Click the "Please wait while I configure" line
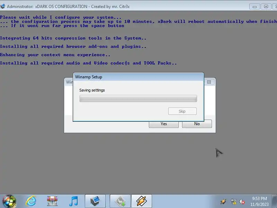 click(61, 17)
